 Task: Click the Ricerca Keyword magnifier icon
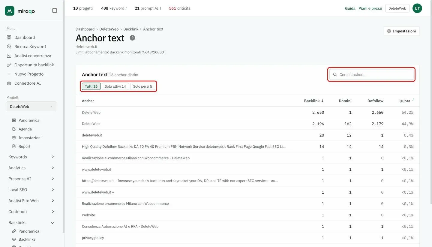point(9,47)
